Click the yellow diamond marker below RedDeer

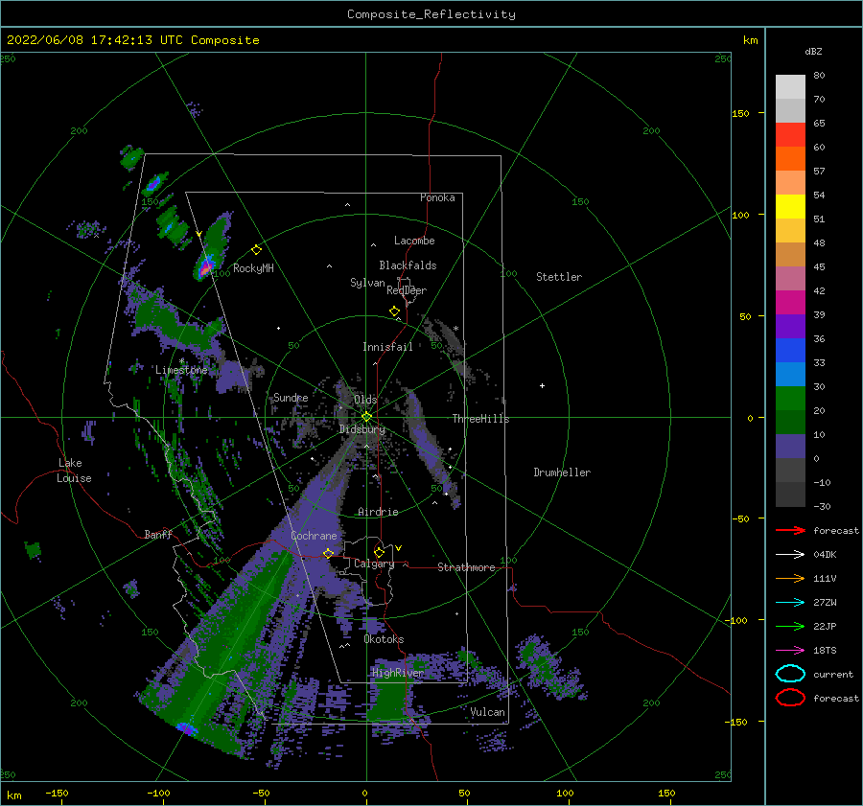pyautogui.click(x=394, y=311)
